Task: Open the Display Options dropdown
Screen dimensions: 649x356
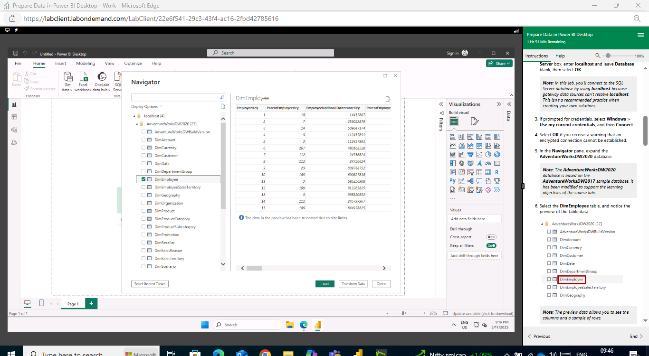Action: [147, 107]
